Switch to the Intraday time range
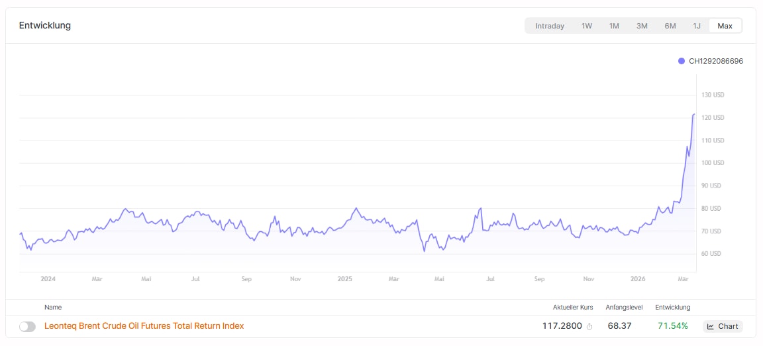 550,26
